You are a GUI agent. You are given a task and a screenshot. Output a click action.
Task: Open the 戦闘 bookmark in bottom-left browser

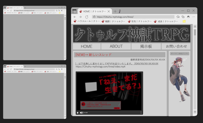24,71
